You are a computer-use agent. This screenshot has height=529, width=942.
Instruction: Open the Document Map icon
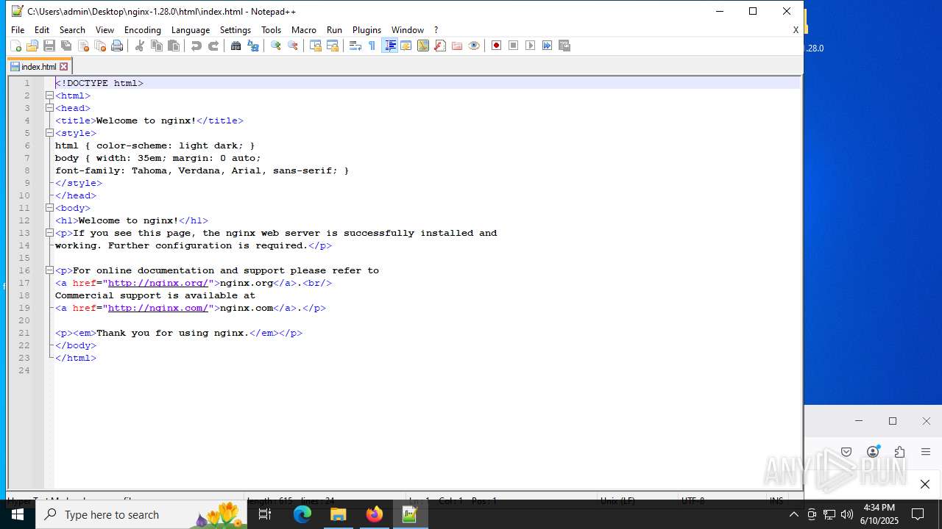point(423,46)
